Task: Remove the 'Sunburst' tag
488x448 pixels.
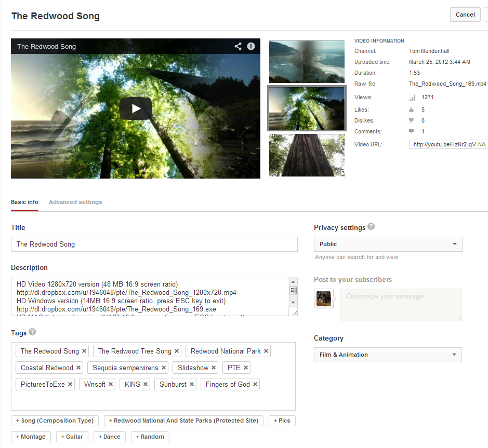Action: click(x=192, y=384)
